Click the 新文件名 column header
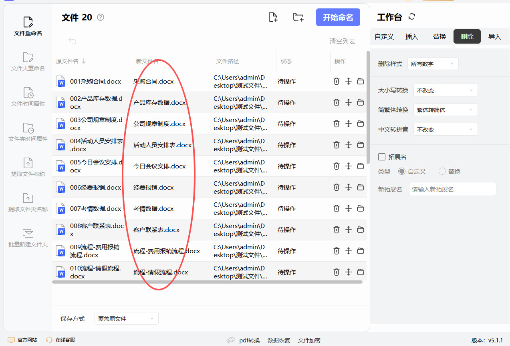Image resolution: width=510 pixels, height=346 pixels. (x=147, y=61)
